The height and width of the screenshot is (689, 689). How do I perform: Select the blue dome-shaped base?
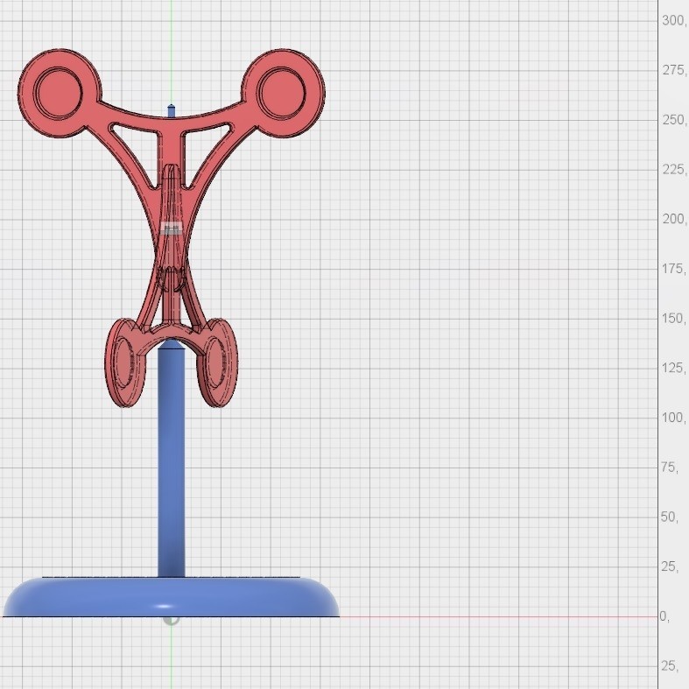coord(172,597)
